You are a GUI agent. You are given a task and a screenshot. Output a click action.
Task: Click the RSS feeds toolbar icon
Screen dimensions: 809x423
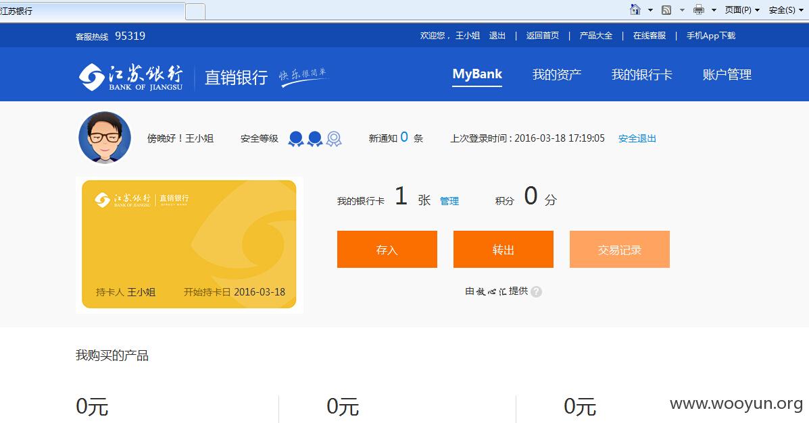coord(666,10)
